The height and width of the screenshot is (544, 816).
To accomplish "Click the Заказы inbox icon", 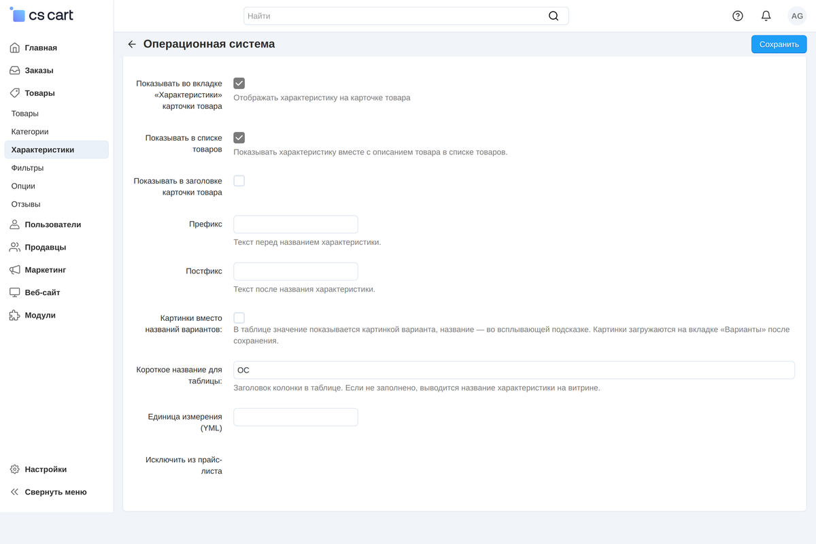I will 14,70.
